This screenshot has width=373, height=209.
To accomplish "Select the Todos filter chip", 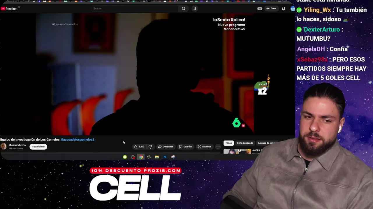I will [x=229, y=143].
